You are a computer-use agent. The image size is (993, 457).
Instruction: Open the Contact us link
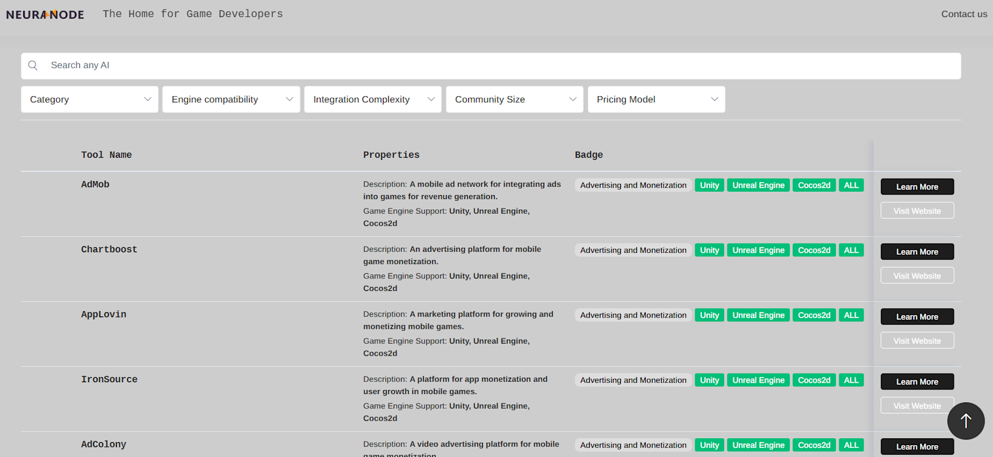964,14
